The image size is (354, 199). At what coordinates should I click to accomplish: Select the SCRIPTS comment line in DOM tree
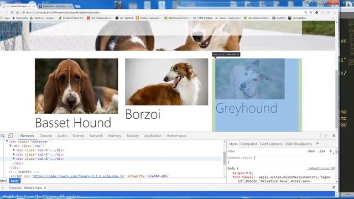click(24, 172)
